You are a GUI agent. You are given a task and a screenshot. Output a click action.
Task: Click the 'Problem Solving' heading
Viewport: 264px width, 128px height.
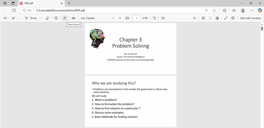[x=131, y=46]
